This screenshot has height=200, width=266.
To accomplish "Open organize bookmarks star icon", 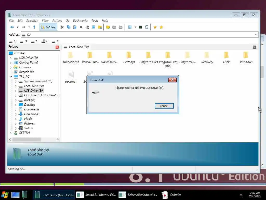I will [161, 27].
